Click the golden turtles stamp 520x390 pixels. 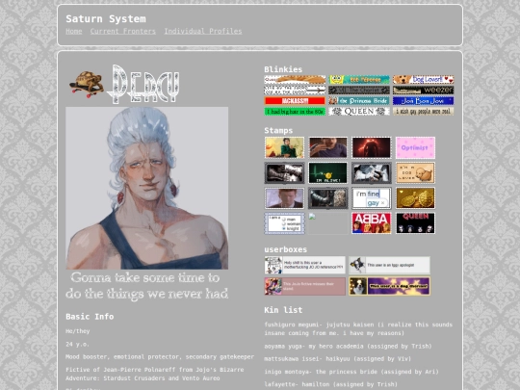click(x=415, y=198)
